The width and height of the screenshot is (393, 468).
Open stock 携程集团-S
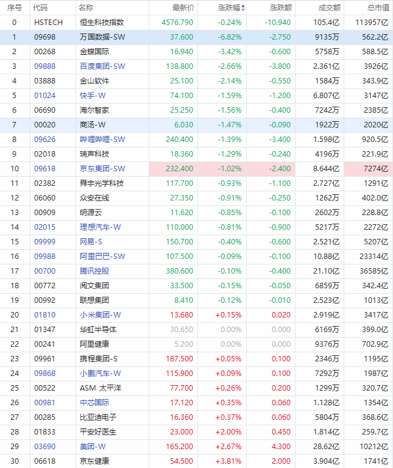(x=99, y=359)
